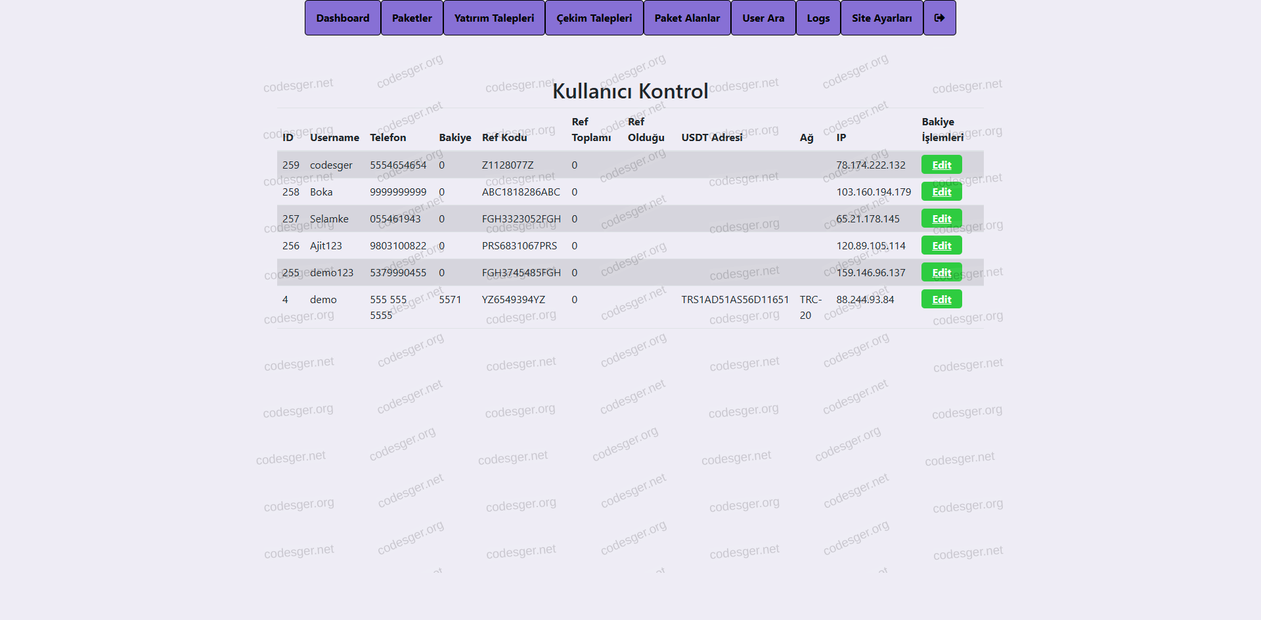This screenshot has height=620, width=1261.
Task: Click the Kullanıcı Kontrol page heading
Action: tap(630, 91)
